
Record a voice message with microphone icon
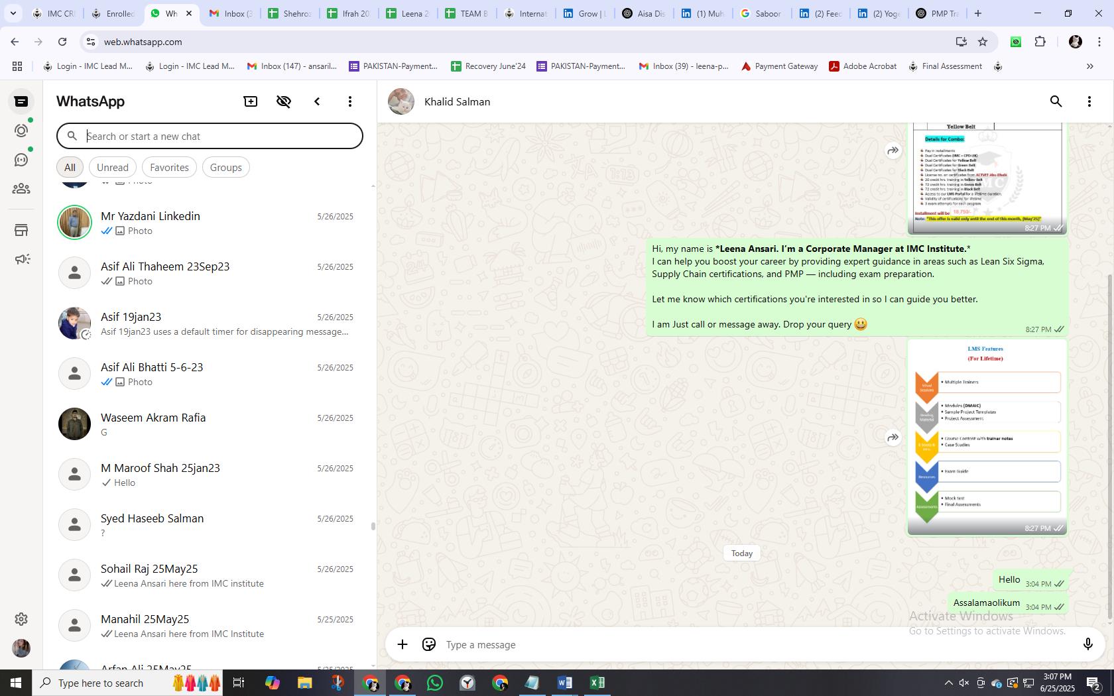tap(1087, 644)
